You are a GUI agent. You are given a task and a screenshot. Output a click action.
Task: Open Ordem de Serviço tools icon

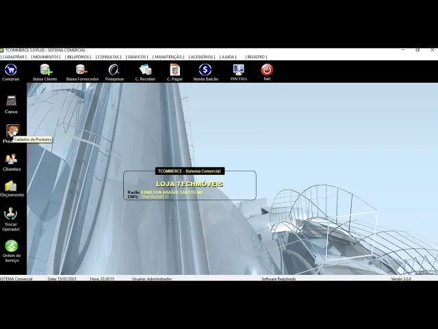(x=11, y=246)
